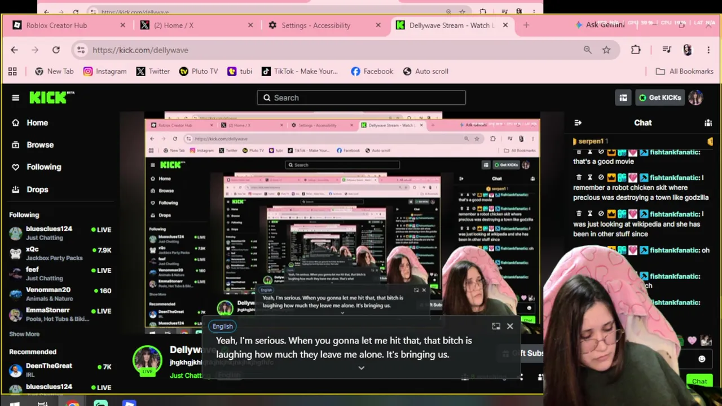Screen dimensions: 722x406
Task: Click the Kick logo
Action: pos(52,97)
